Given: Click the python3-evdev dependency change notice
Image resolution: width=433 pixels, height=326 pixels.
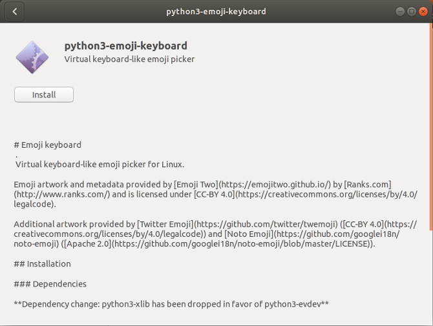Looking at the screenshot, I should point(171,303).
